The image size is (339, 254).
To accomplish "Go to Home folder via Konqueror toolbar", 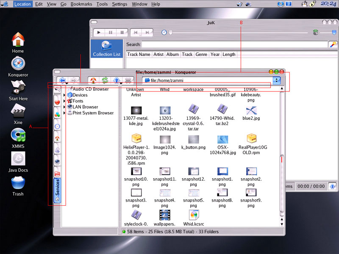I will pyautogui.click(x=93, y=80).
